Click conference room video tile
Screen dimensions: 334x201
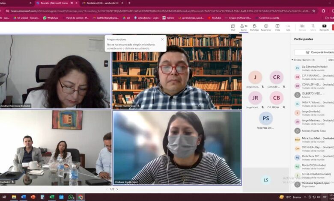(55, 148)
